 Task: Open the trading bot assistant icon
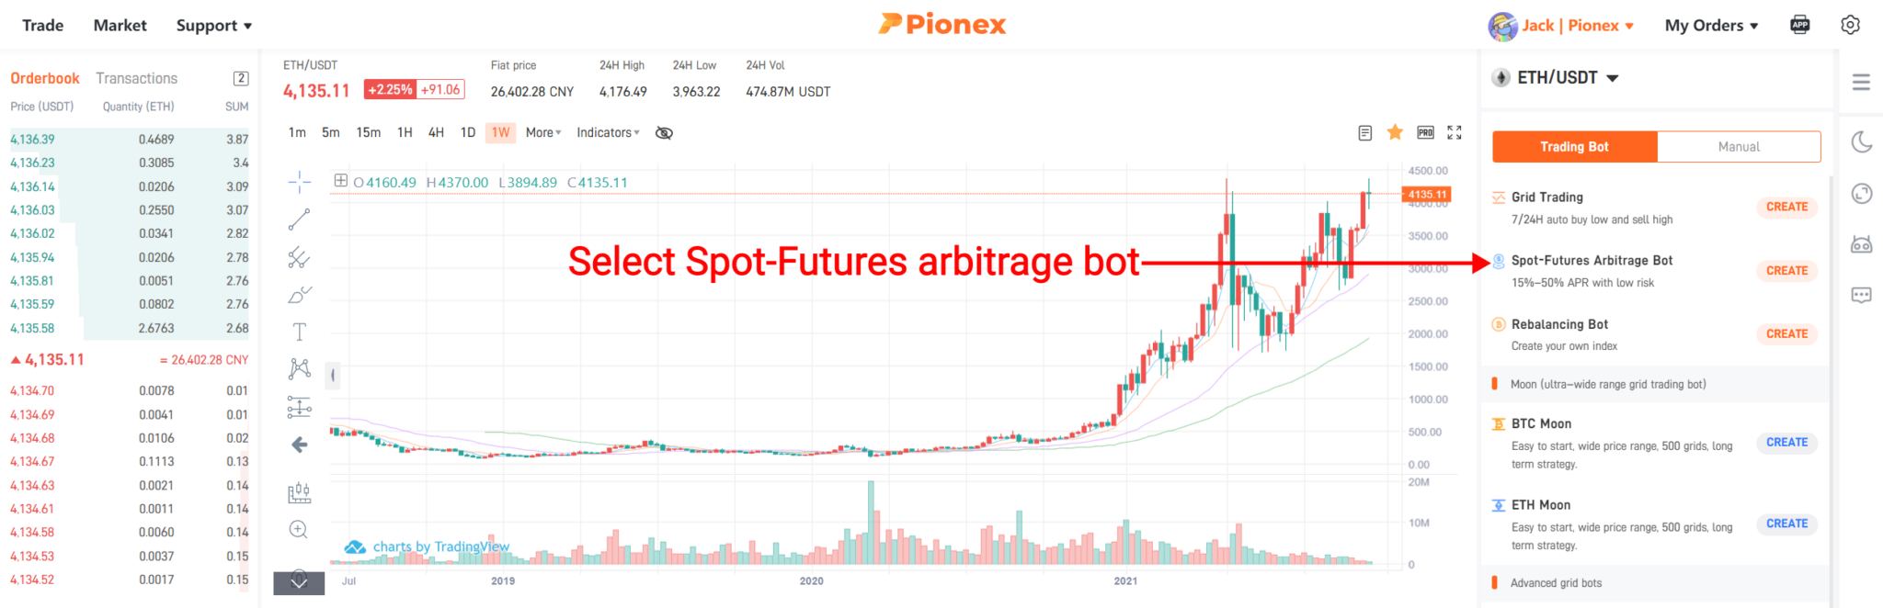coord(1861,243)
